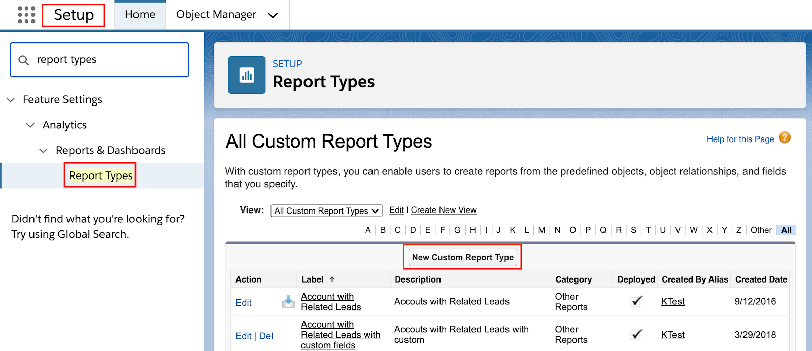Screen dimensions: 812x351
Task: Collapse the Analytics tree node
Action: pyautogui.click(x=30, y=125)
